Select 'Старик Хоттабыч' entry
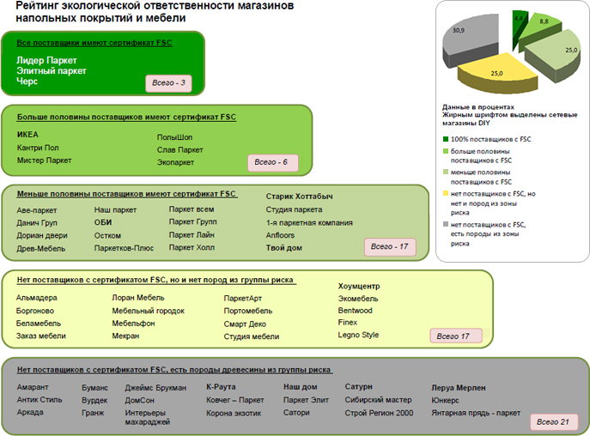 300,197
